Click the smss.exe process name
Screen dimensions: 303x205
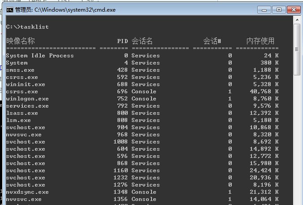click(20, 70)
